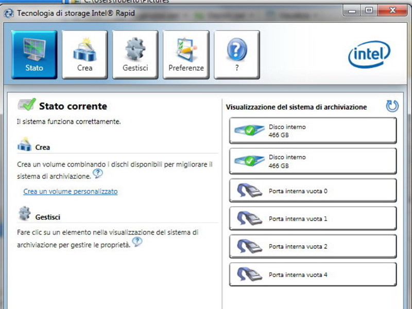Open the help tab with question mark
Image resolution: width=412 pixels, height=309 pixels.
[237, 54]
